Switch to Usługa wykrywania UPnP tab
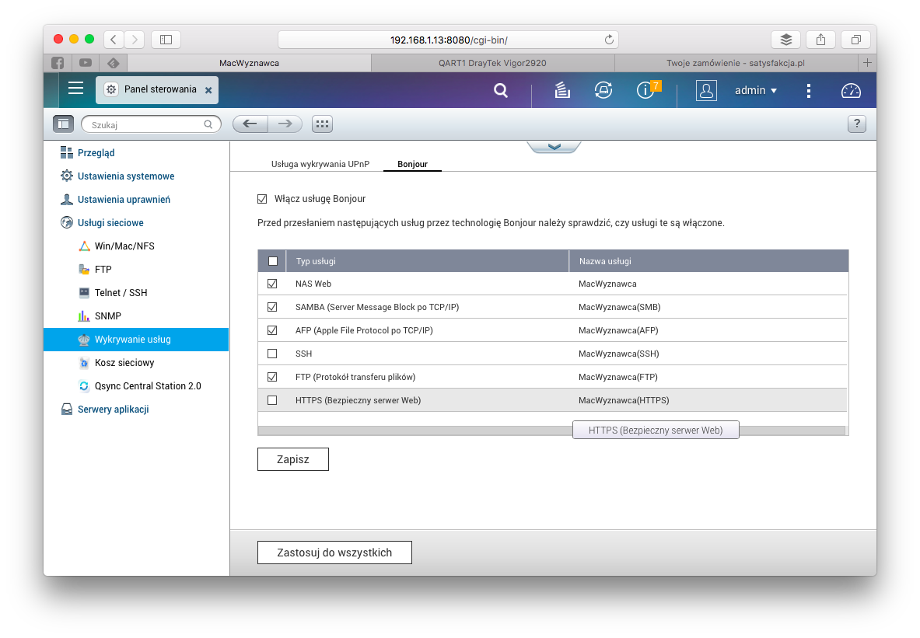The image size is (920, 638). [320, 164]
